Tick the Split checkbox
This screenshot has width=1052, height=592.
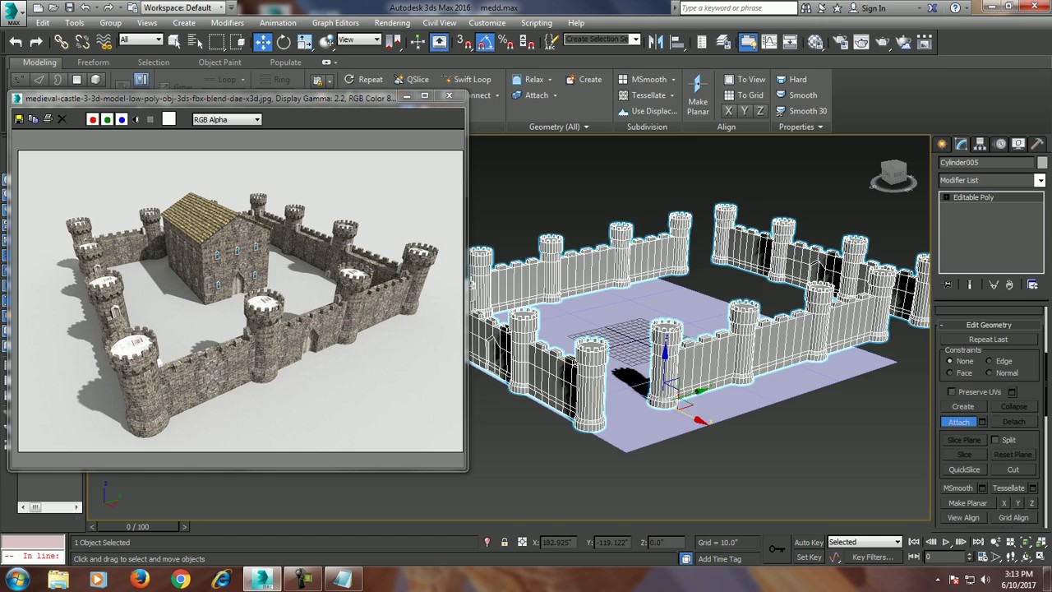pyautogui.click(x=995, y=440)
